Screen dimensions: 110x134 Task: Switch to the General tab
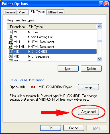[10, 12]
